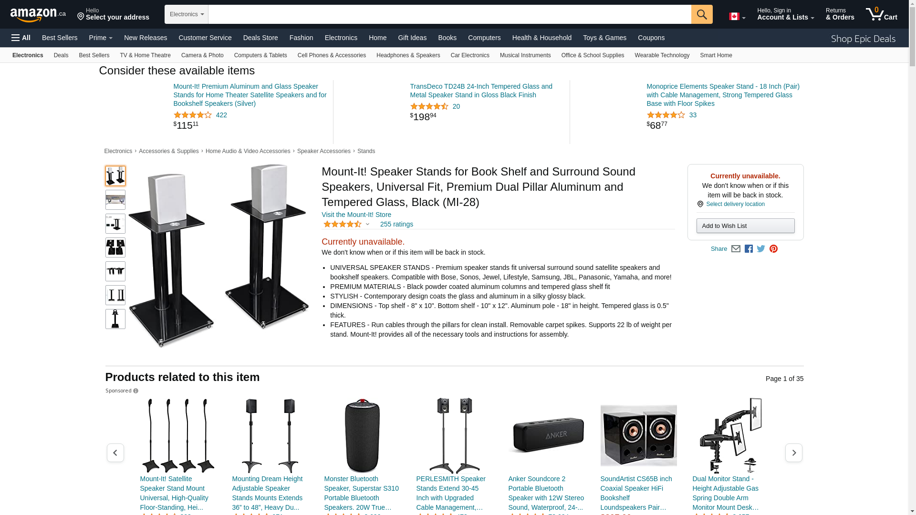This screenshot has height=515, width=916.
Task: Expand the star rating breakdown arrow
Action: pyautogui.click(x=367, y=224)
